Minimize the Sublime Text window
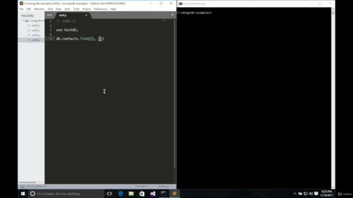353x198 pixels. coord(151,3)
